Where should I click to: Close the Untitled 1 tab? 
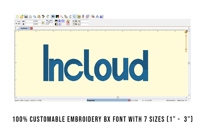(x=32, y=28)
